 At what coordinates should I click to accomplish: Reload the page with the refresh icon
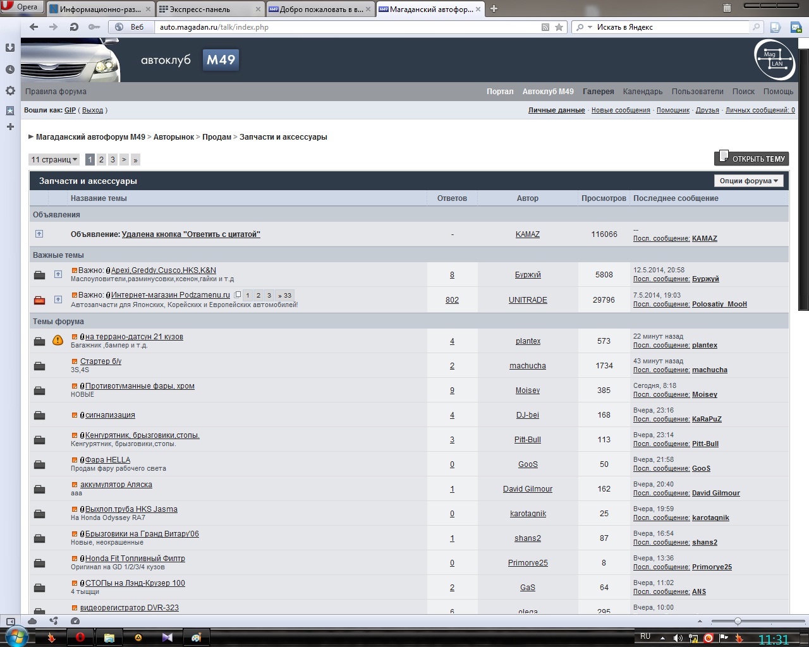(x=74, y=27)
